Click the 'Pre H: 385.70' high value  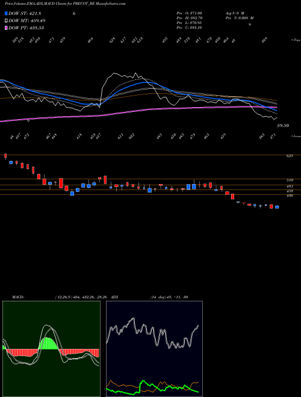(x=189, y=18)
